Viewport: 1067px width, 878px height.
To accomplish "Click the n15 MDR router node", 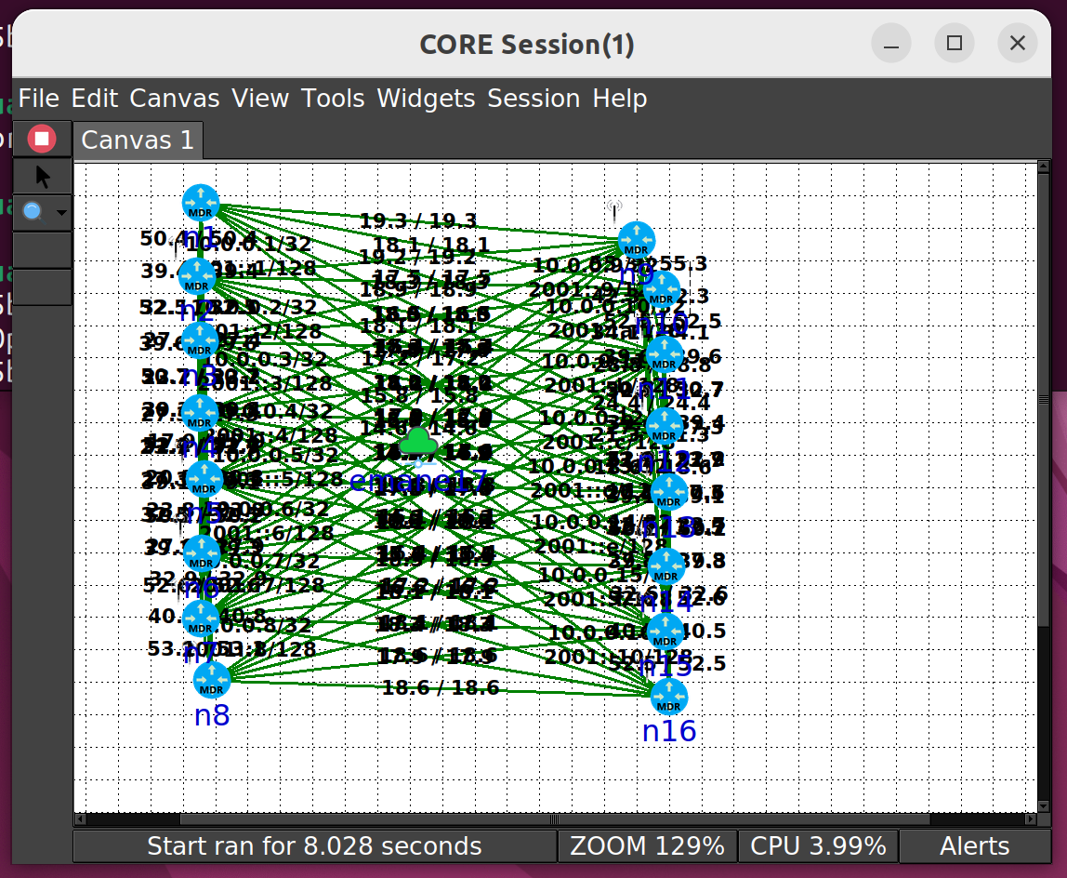I will pos(666,630).
